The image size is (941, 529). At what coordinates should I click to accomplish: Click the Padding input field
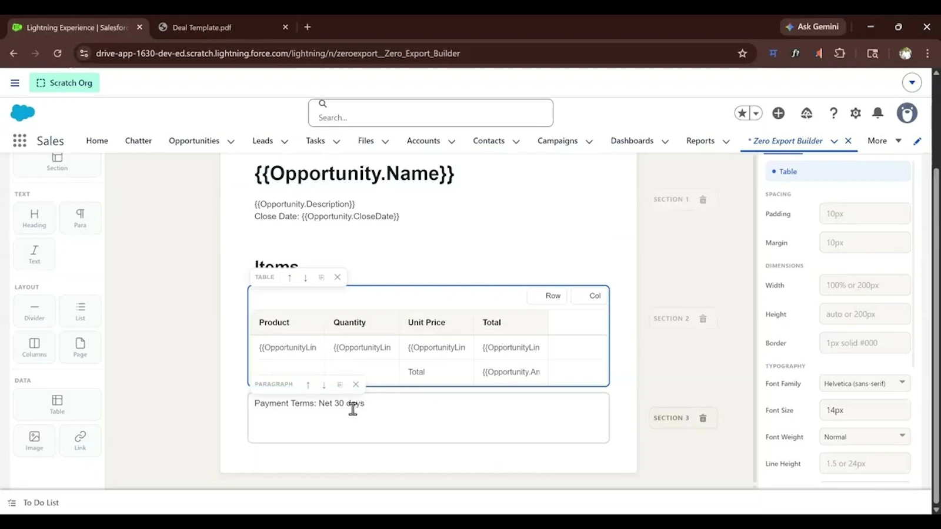pyautogui.click(x=865, y=214)
